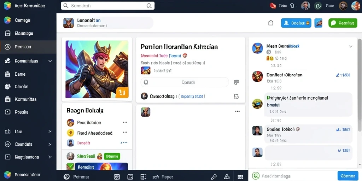Click the Aeo Komunitas logo icon
362x181 pixels.
[7, 6]
